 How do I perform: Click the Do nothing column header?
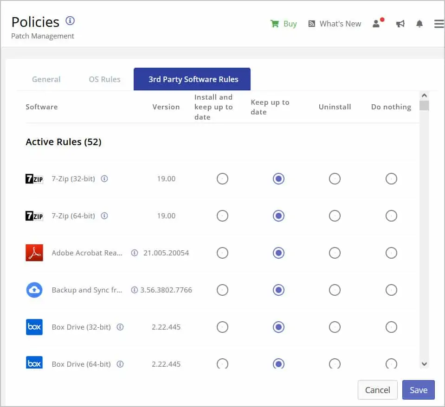391,107
